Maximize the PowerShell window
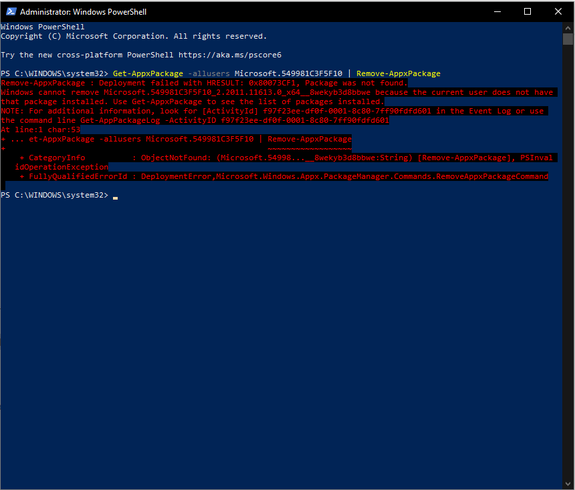The width and height of the screenshot is (575, 490). [528, 12]
